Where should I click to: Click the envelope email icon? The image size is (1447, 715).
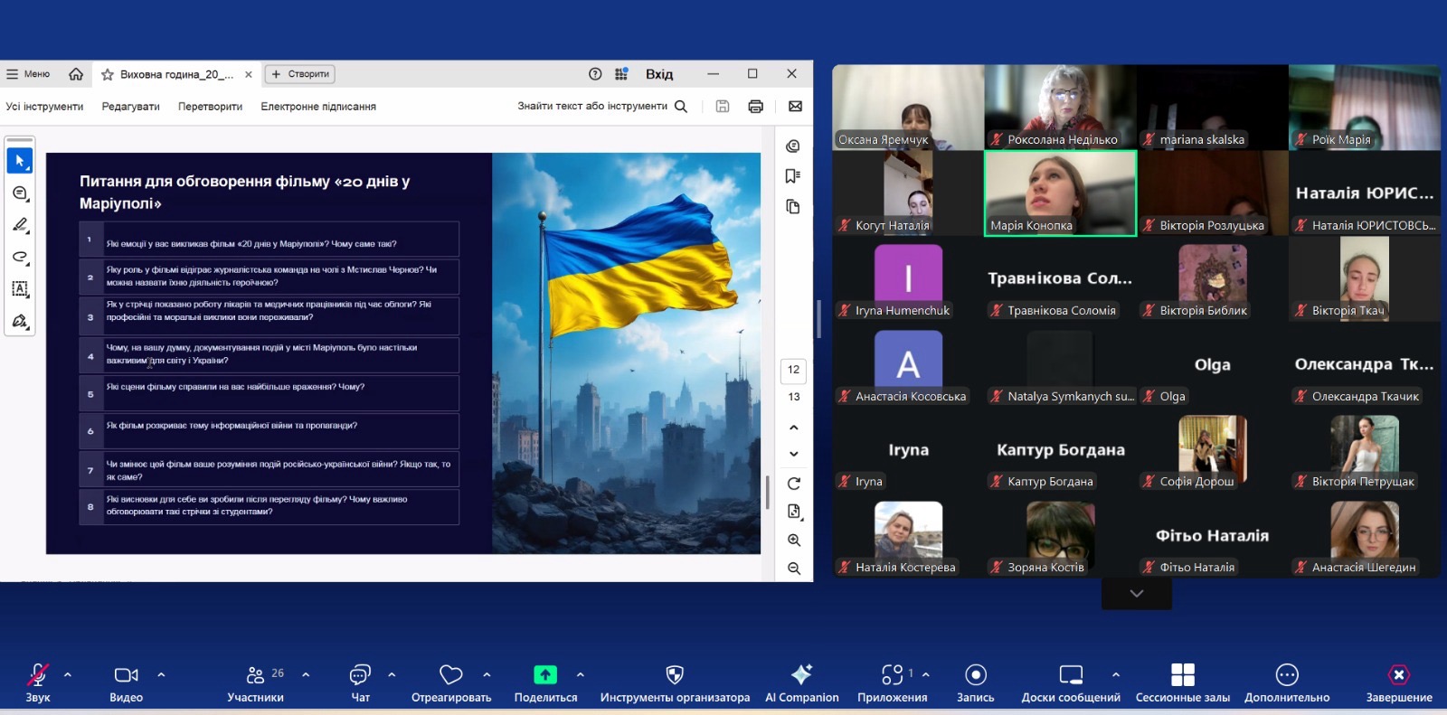(795, 107)
